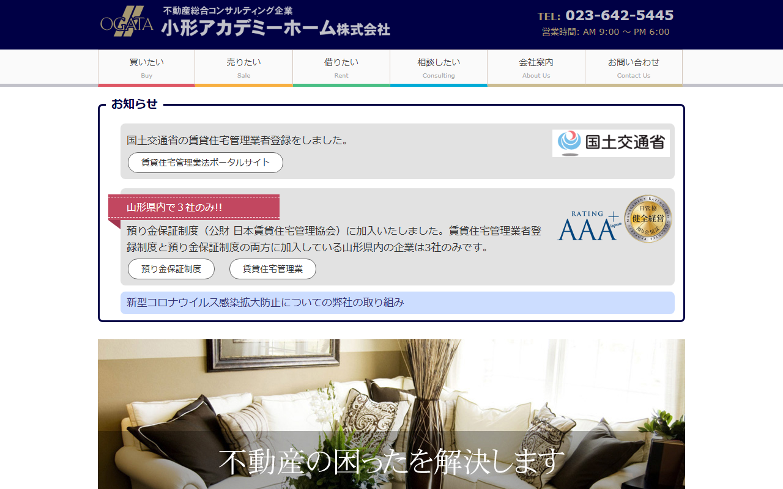This screenshot has width=783, height=489.
Task: Click the お知らせ section heading
Action: click(134, 104)
